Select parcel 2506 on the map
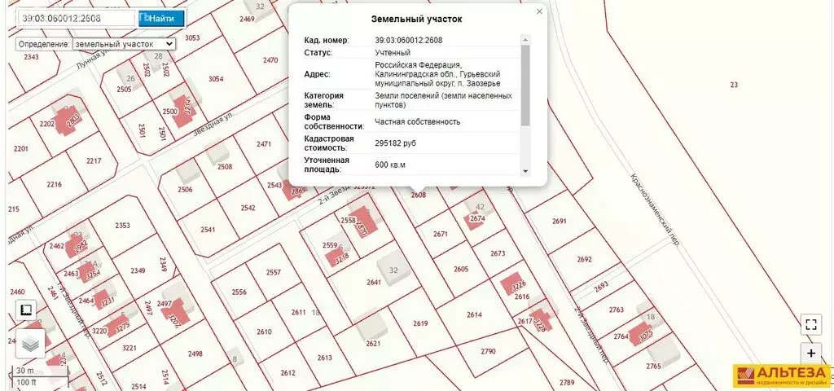The width and height of the screenshot is (834, 391). pos(185,190)
